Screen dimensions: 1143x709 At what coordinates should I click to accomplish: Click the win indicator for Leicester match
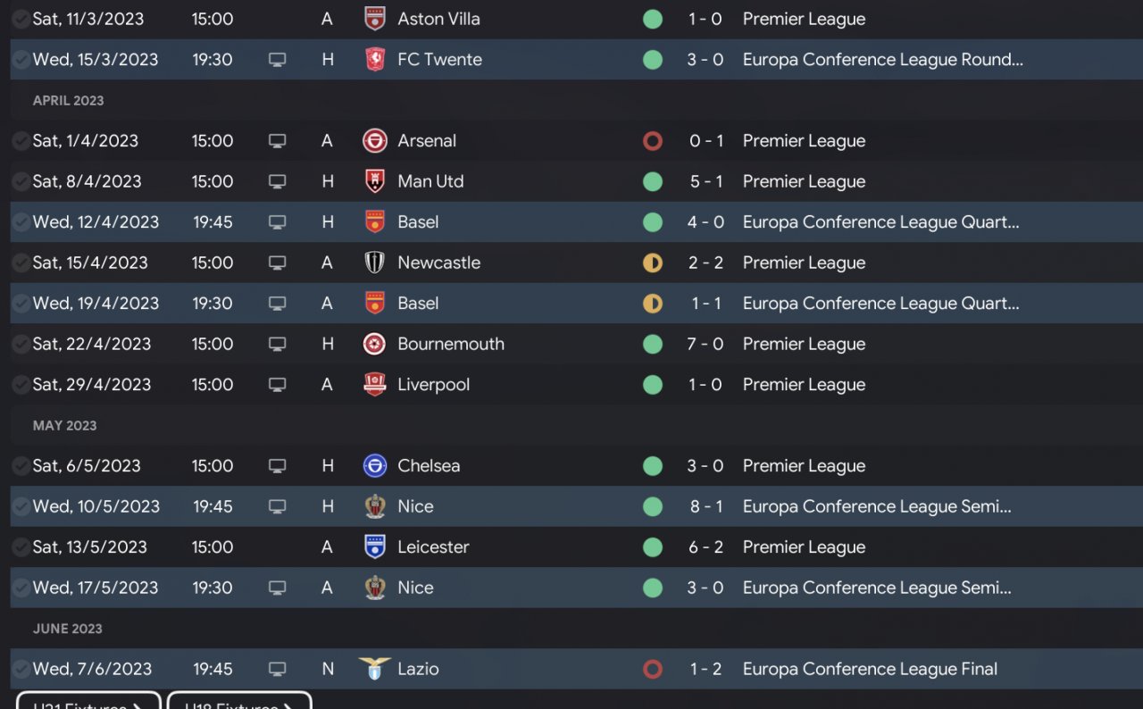tap(653, 547)
